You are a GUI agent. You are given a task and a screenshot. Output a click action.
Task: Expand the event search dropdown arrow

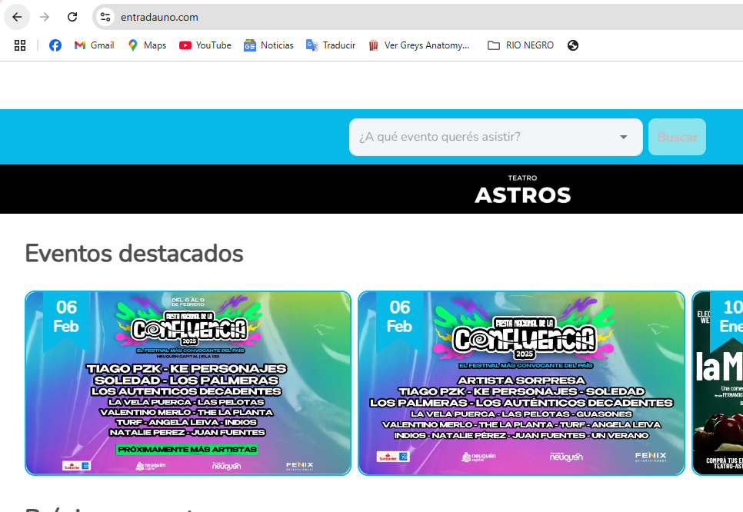(x=623, y=138)
